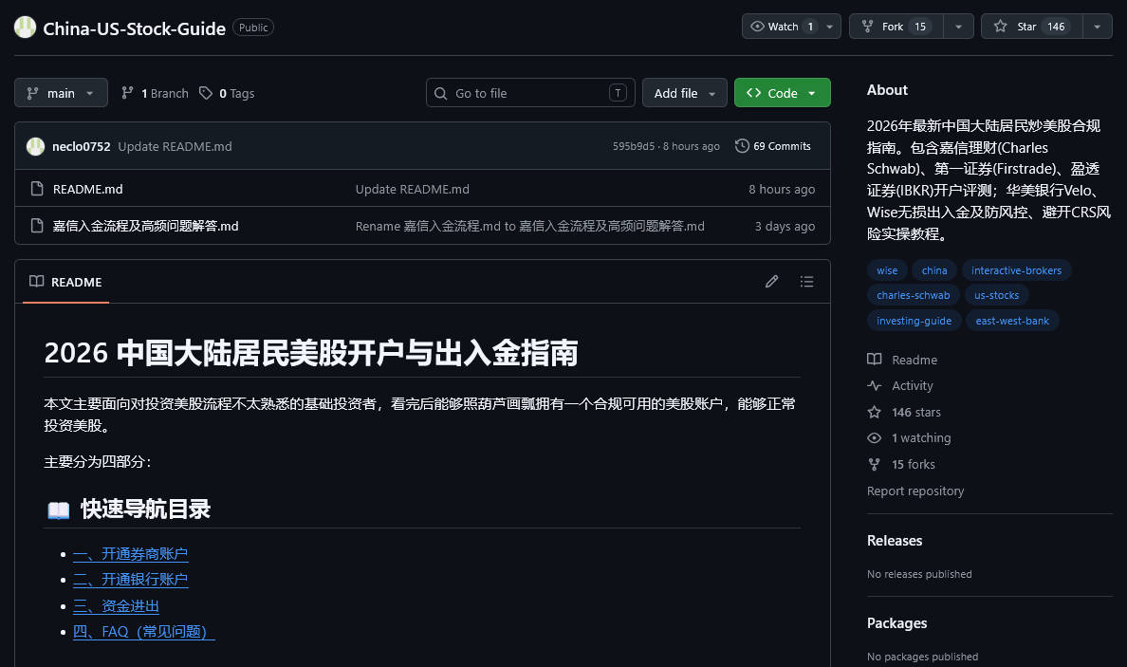Jump to 四、FAQ（常见问题） section
The image size is (1127, 667).
coord(144,632)
